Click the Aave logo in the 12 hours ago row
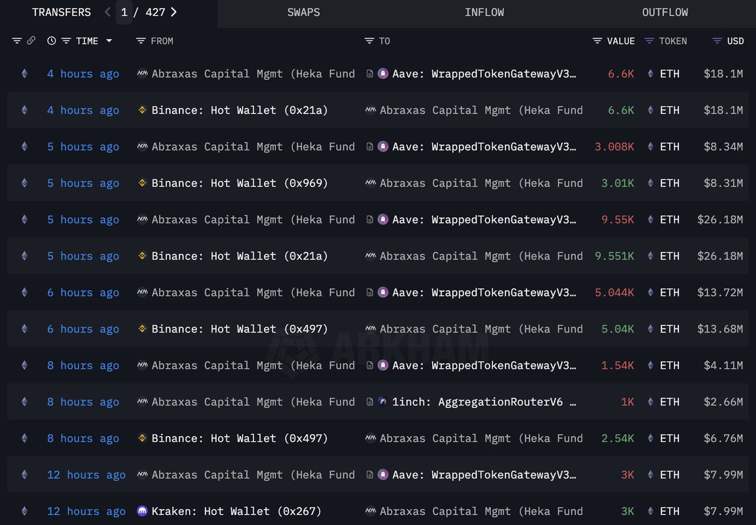756x525 pixels. [382, 475]
